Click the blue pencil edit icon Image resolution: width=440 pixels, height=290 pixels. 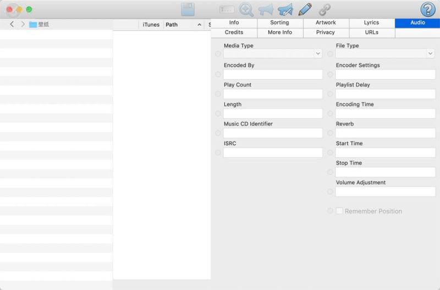click(305, 9)
